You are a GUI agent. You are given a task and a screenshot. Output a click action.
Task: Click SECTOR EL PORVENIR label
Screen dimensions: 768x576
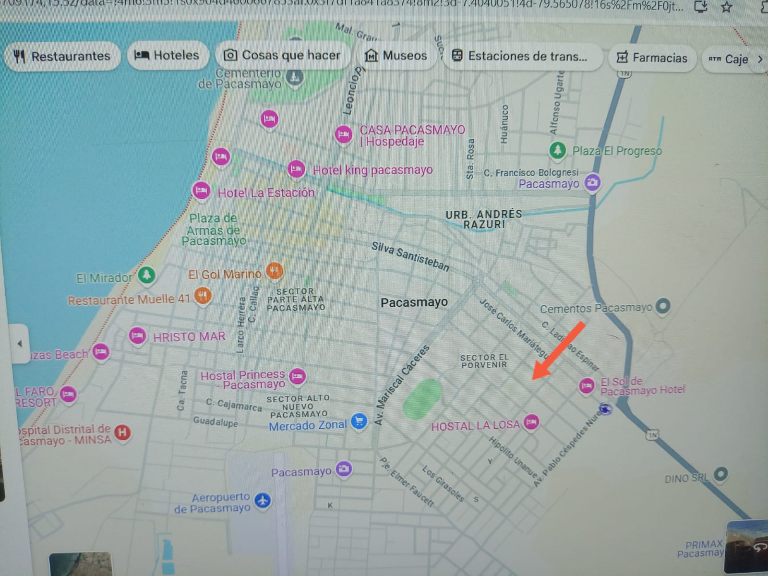coord(484,361)
